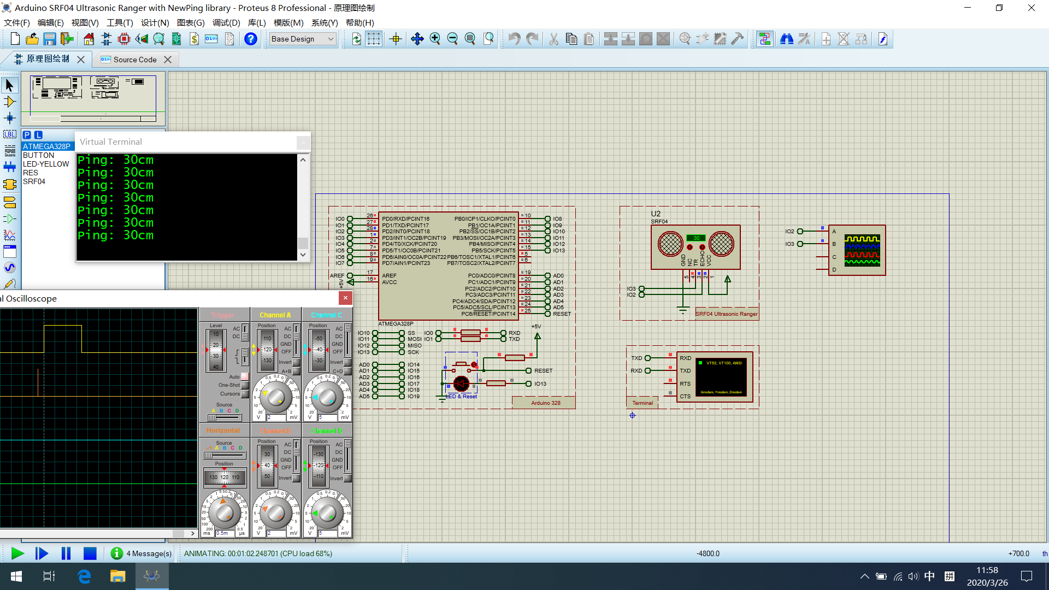Click the Zoom to Area icon
Screen dimensions: 1049x590
(488, 39)
